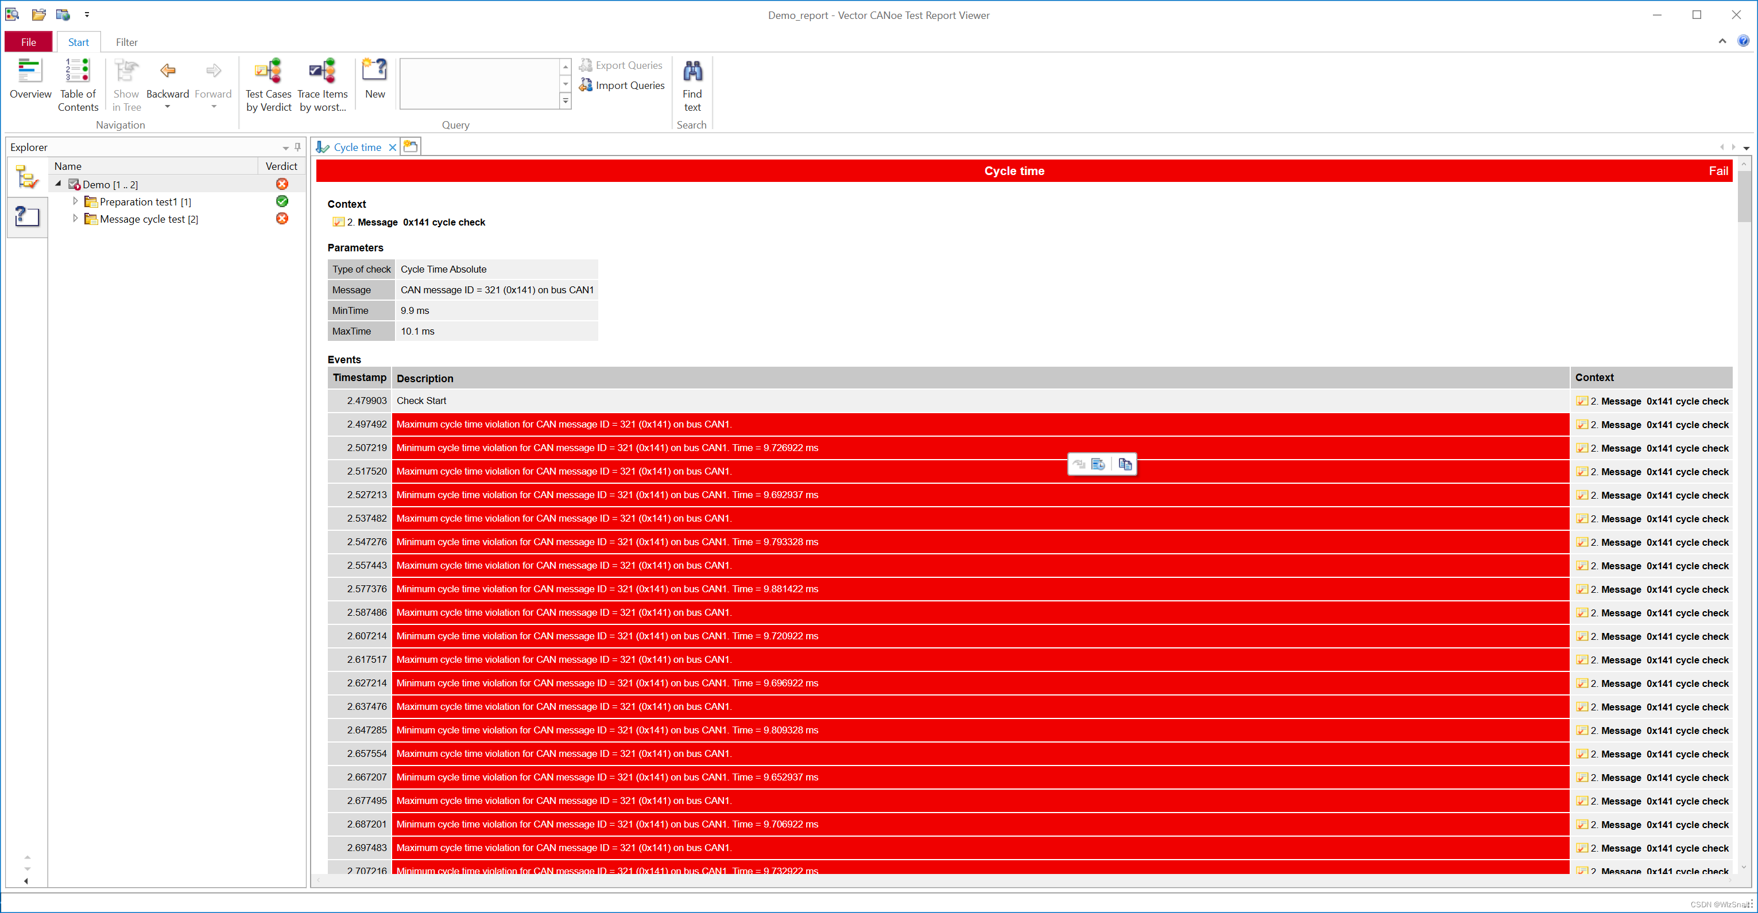Screen dimensions: 1758x913
Task: Click the Backward navigation arrow
Action: tap(167, 80)
